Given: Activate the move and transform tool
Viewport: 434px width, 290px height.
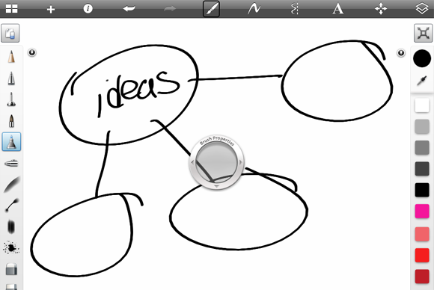Looking at the screenshot, I should 381,9.
